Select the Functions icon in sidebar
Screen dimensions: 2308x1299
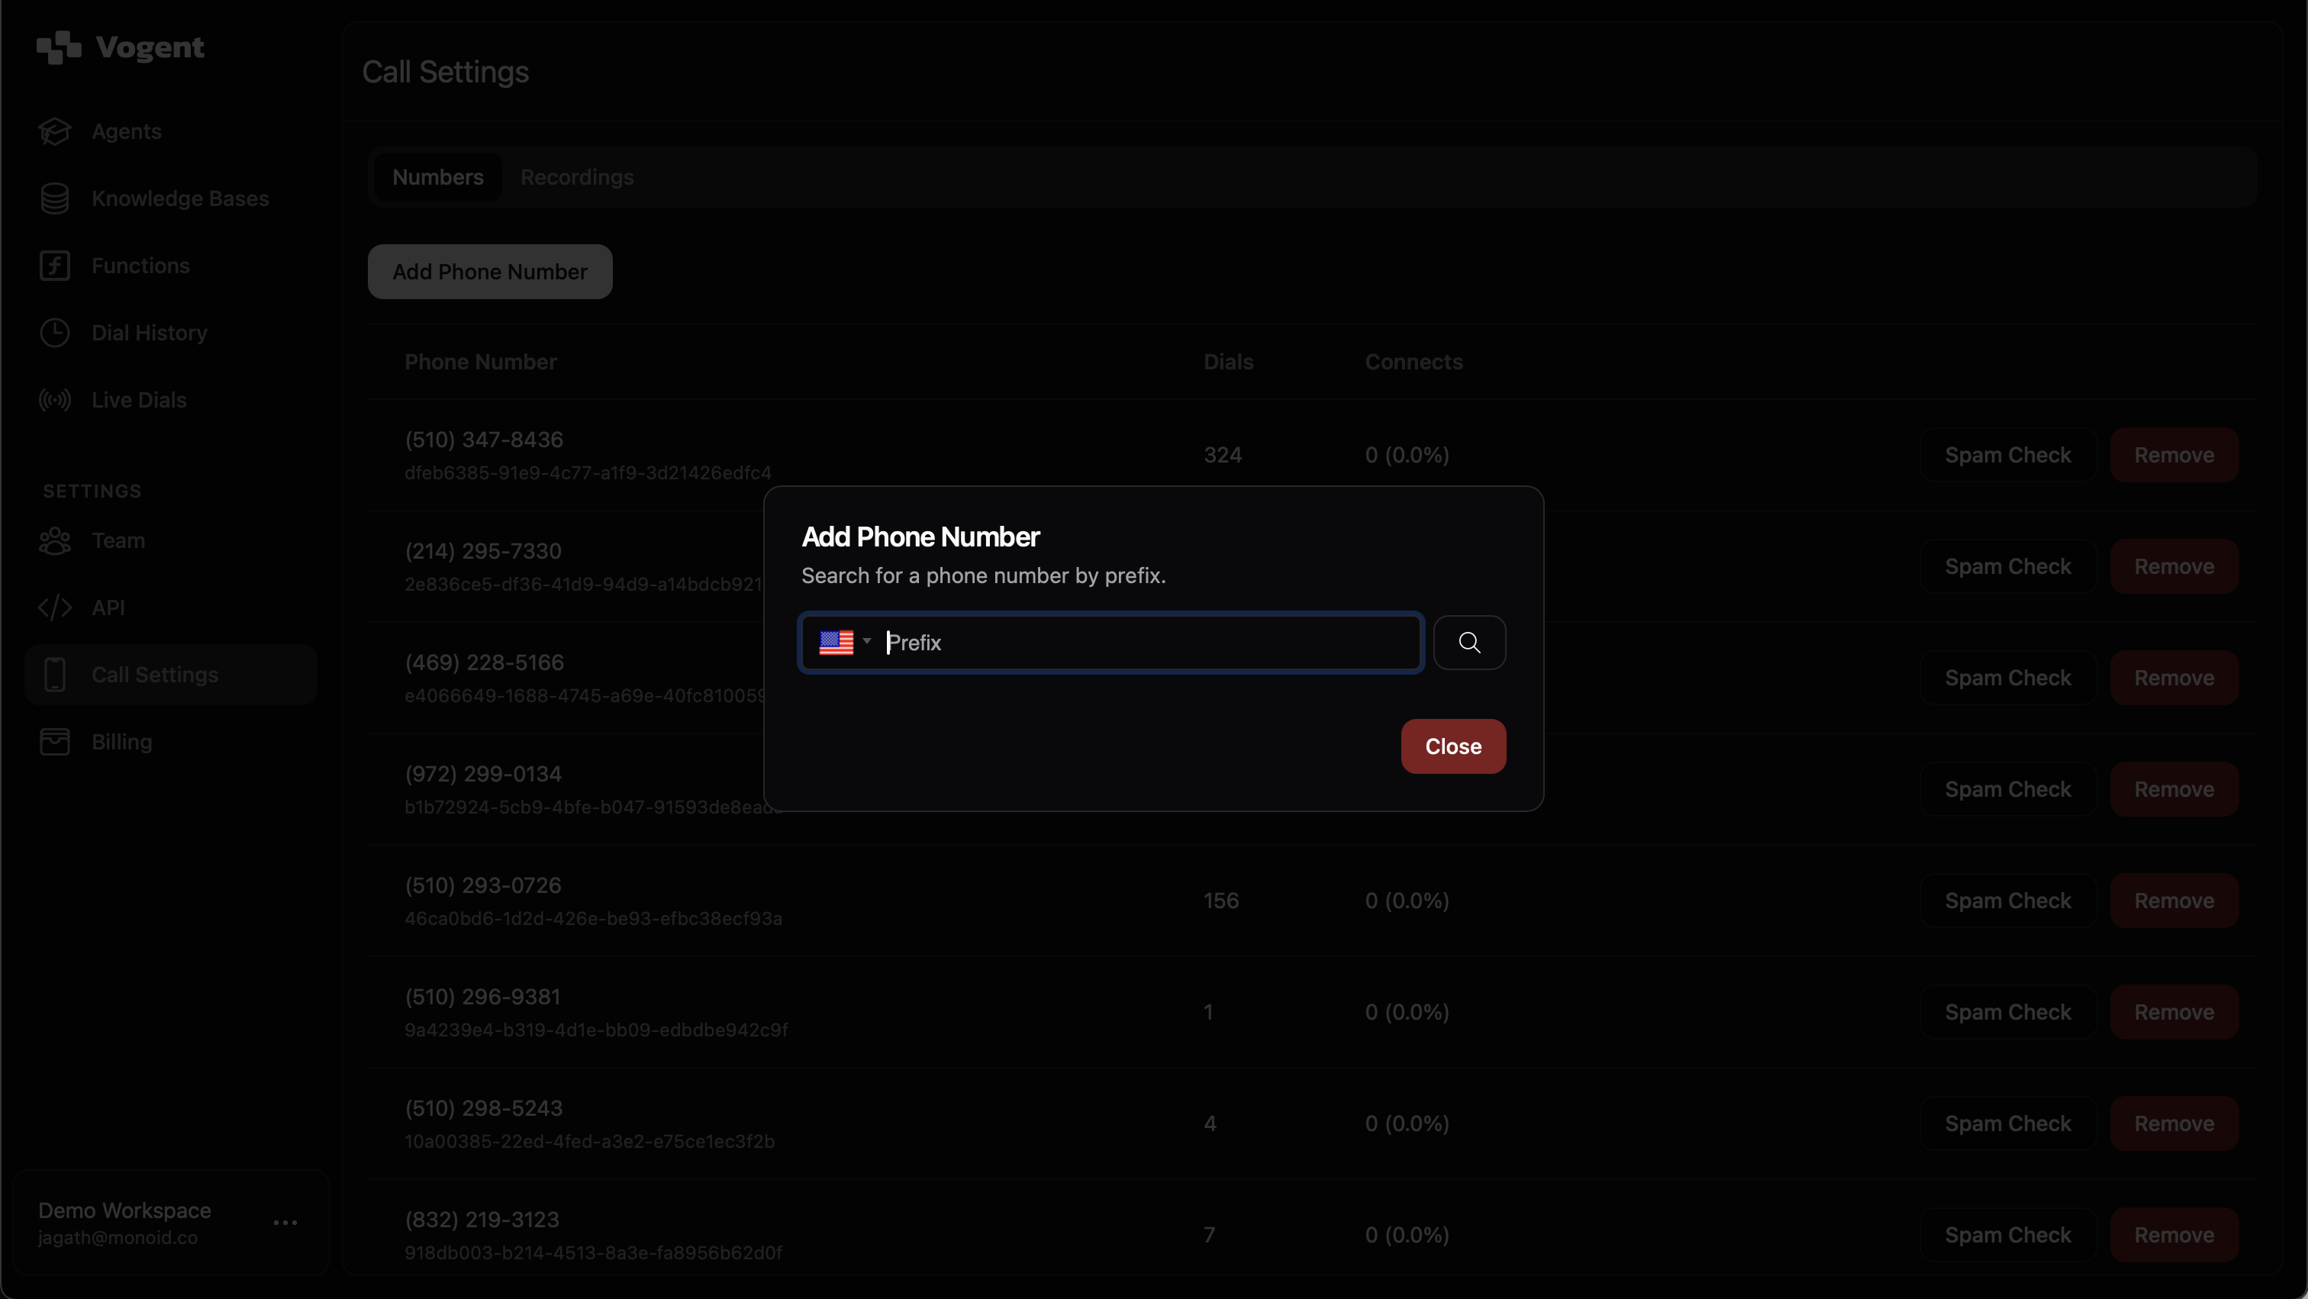(x=55, y=266)
